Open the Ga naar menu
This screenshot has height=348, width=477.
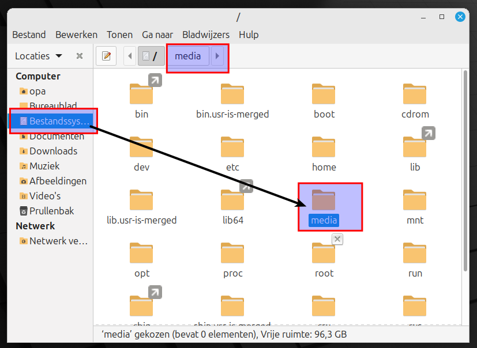point(157,35)
